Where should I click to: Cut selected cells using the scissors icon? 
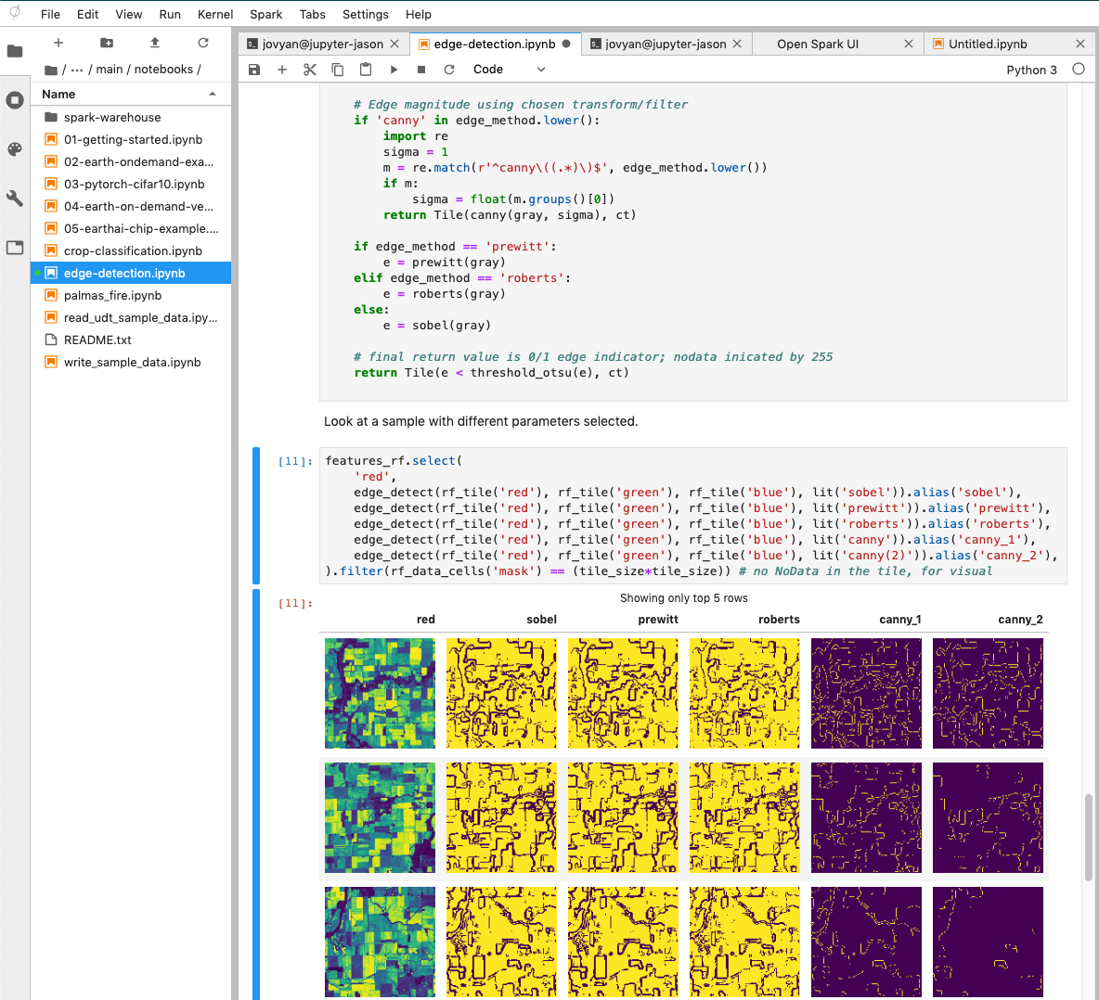pyautogui.click(x=309, y=69)
